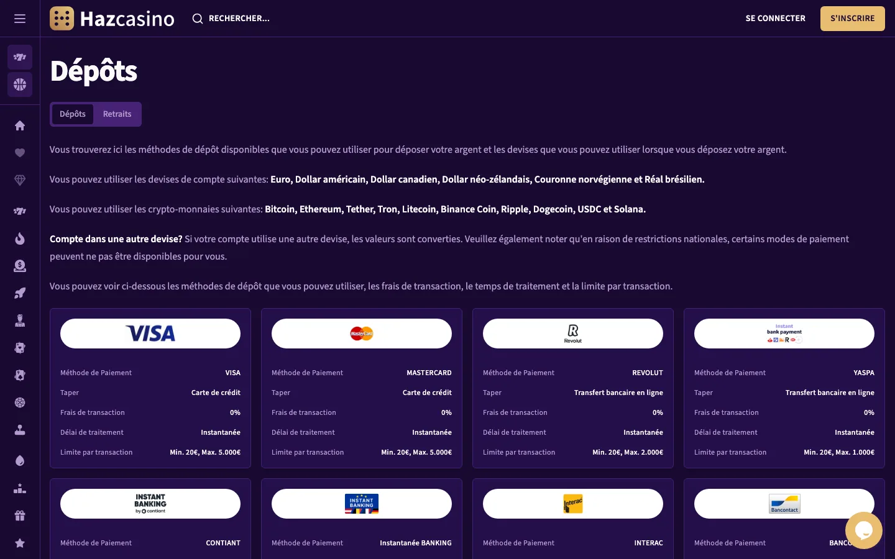Open the slots 777 icon below the diamond
Viewport: 895px width, 559px height.
(x=20, y=211)
